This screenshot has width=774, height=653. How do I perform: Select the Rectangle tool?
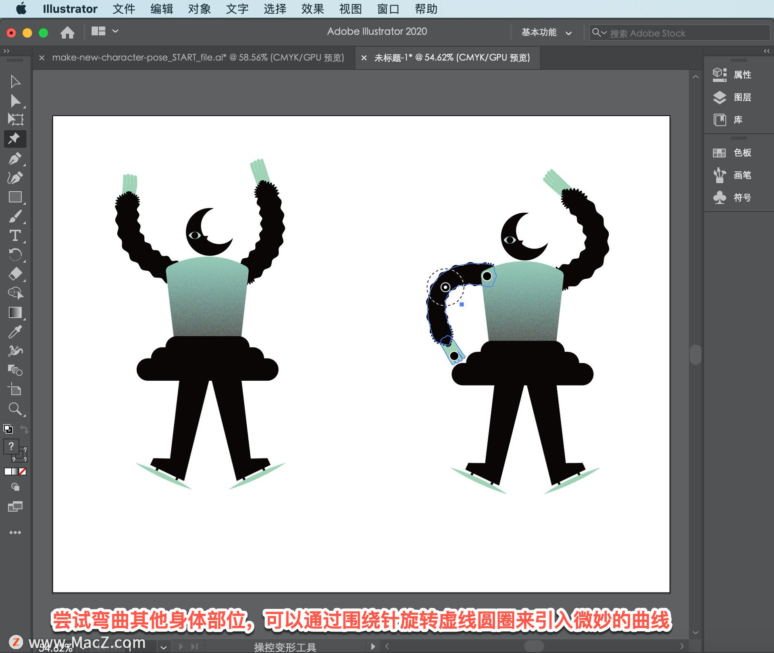15,197
